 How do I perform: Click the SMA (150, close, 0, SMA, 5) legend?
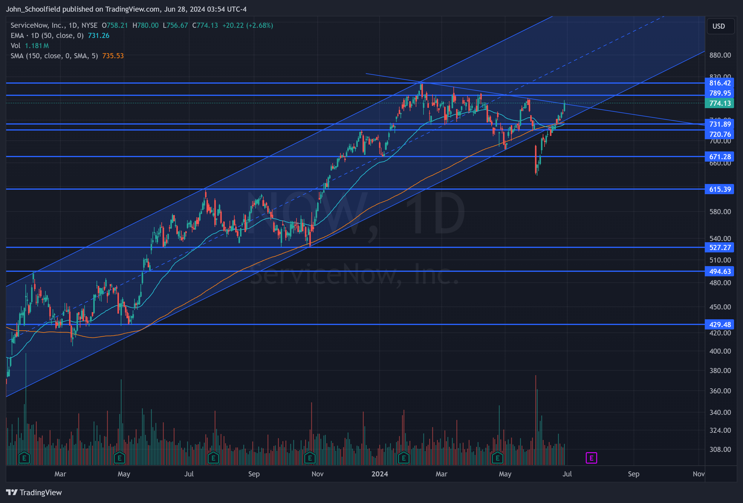point(54,56)
